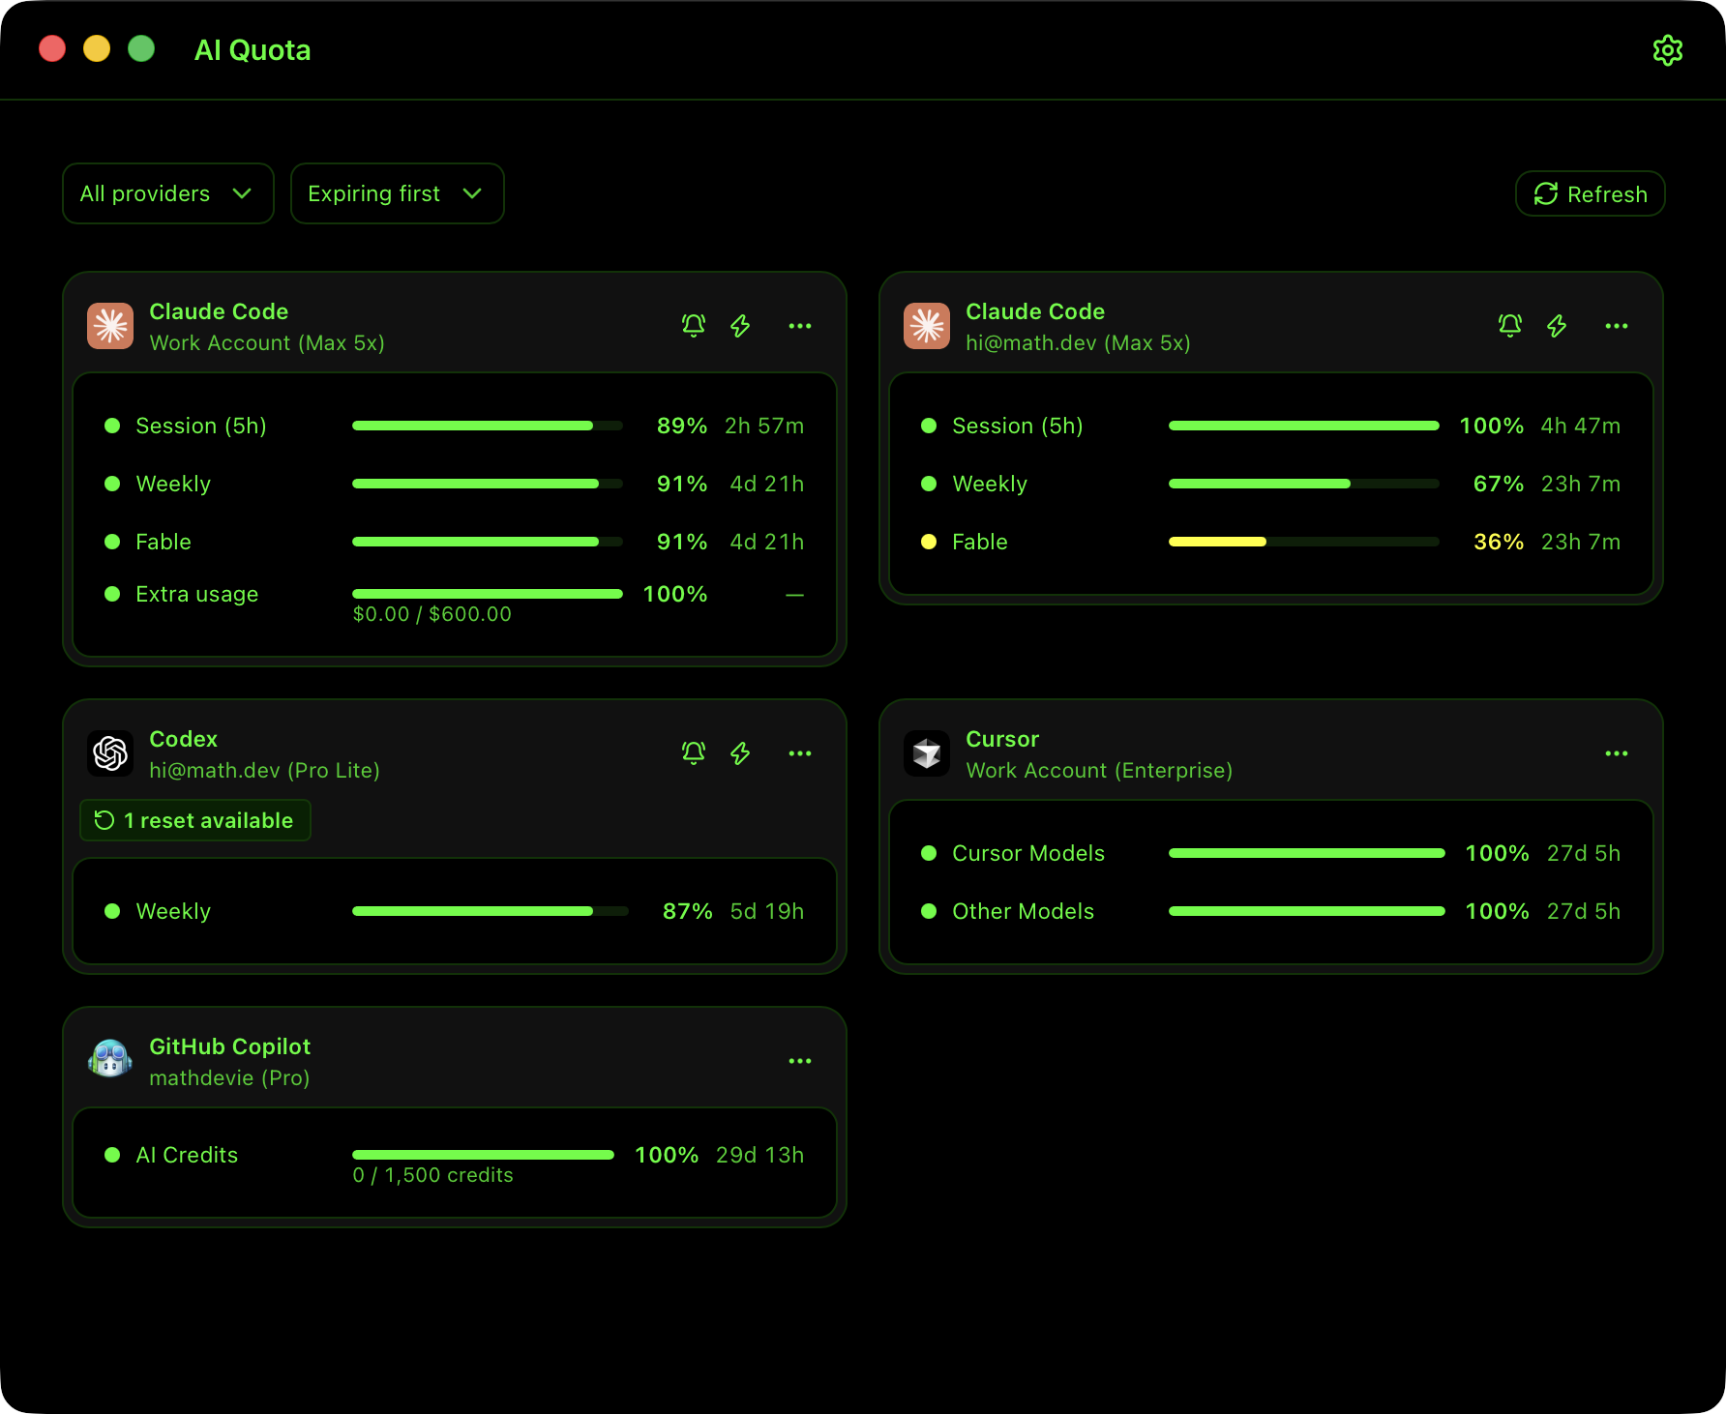
Task: Open settings via the gear icon
Action: (1668, 50)
